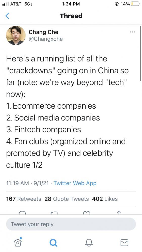Tap the retweet arrows icon
Screen dimensions: 142x252
pyautogui.click(x=54, y=213)
